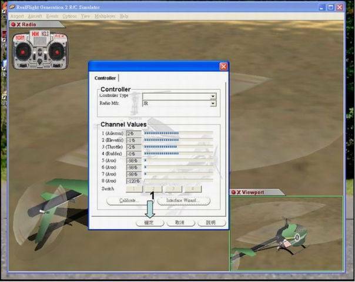Click Switch indicator 1
This screenshot has width=355, height=282.
tap(134, 189)
